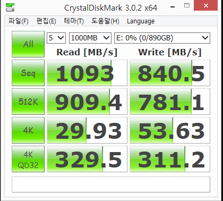The image size is (223, 201).
Task: Select the 512K read result 909.4
Action: point(87,102)
